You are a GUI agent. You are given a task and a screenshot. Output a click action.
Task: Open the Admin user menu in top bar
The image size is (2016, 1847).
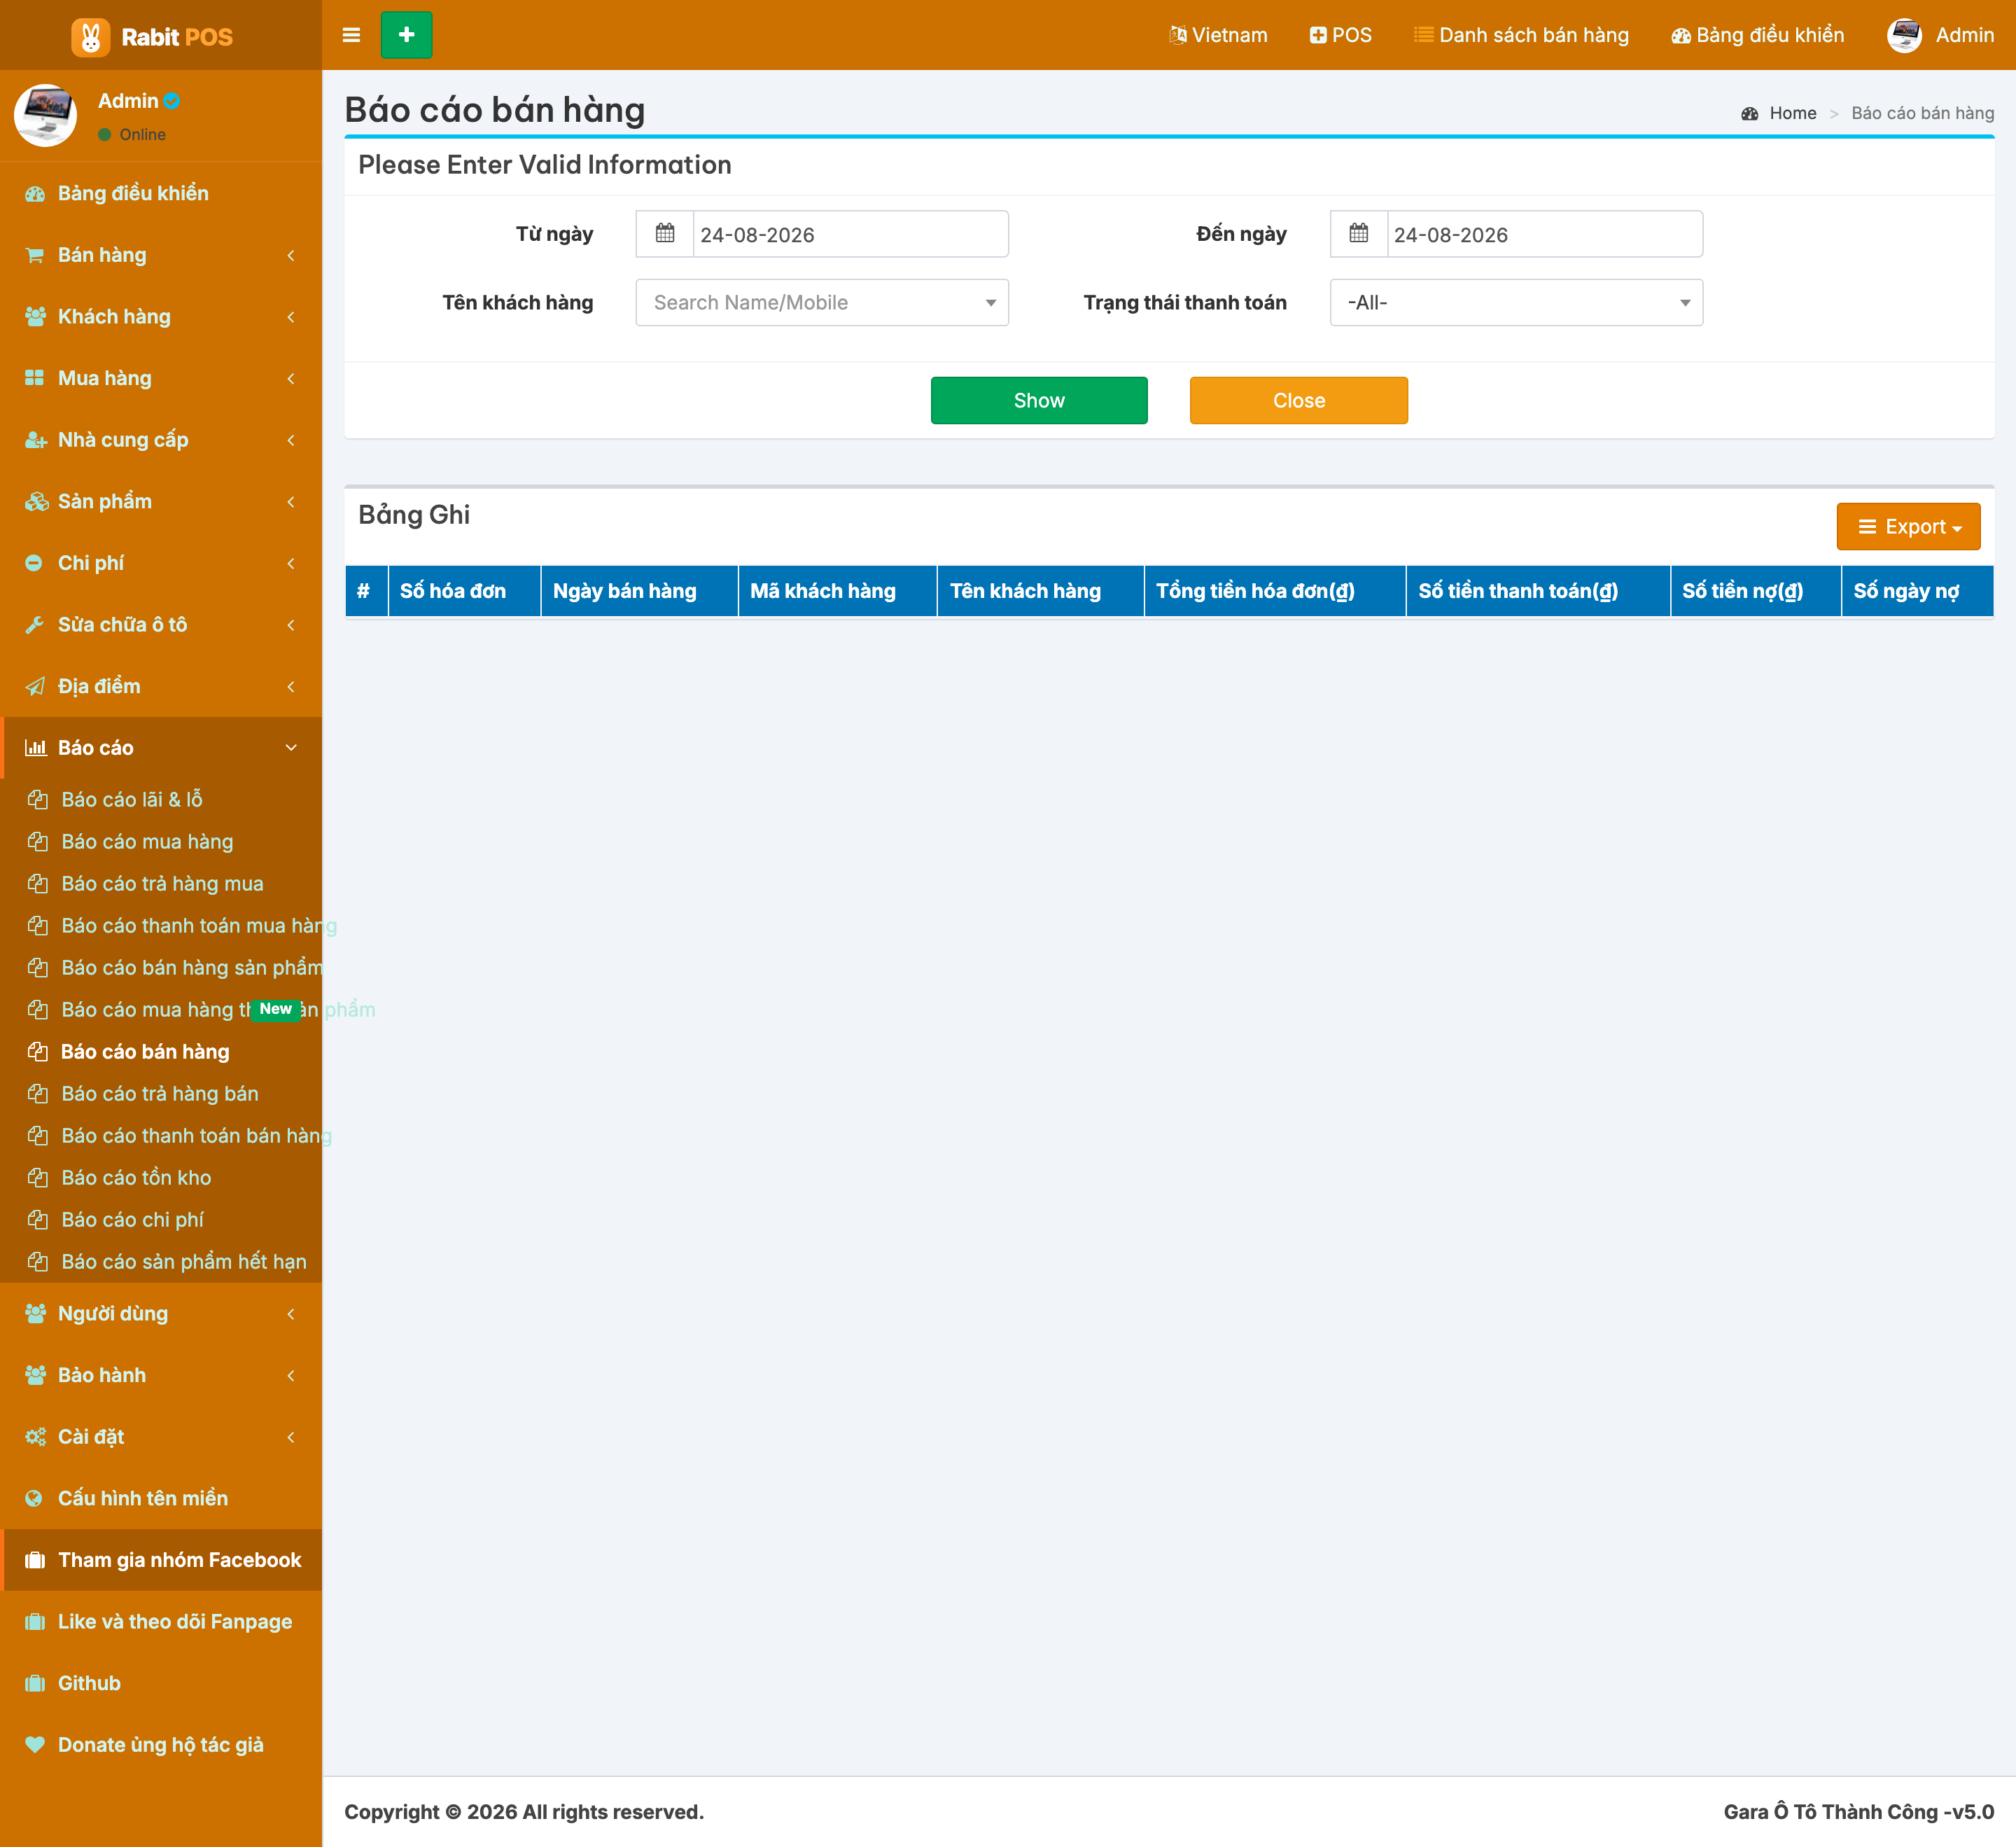click(x=1940, y=35)
